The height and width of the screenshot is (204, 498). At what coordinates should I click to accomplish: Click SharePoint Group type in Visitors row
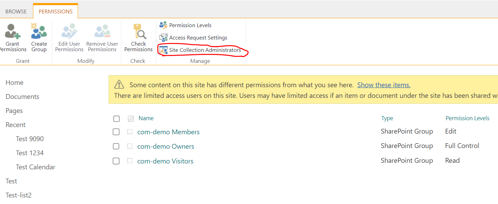coord(407,160)
